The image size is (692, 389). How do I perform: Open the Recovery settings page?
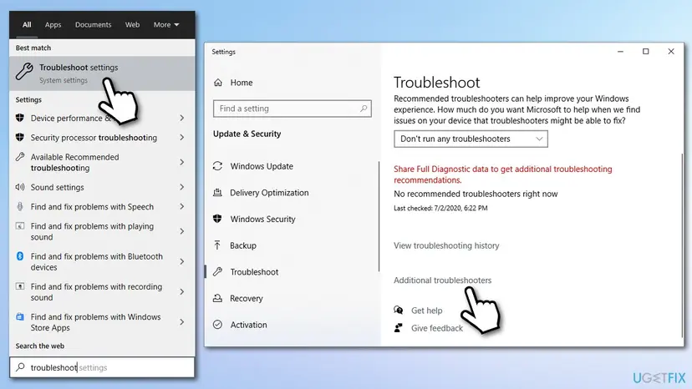(247, 299)
